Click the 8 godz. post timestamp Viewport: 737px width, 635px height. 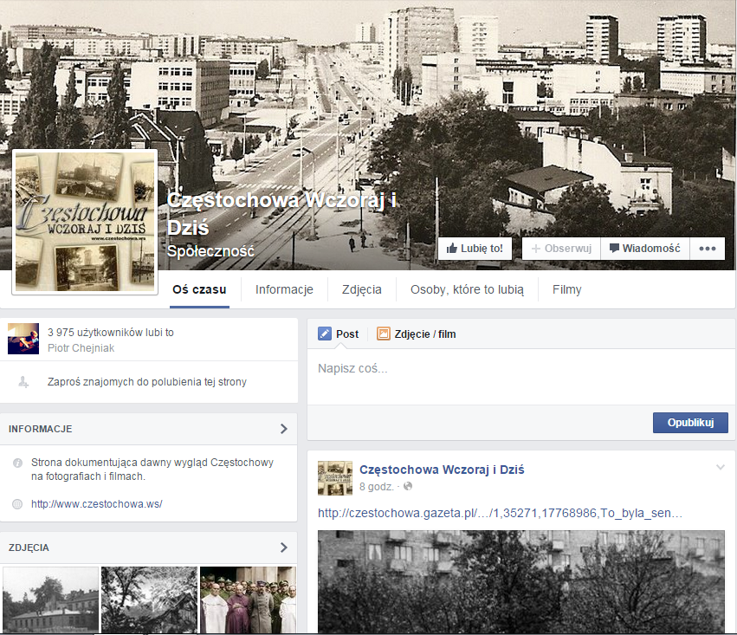(x=377, y=487)
